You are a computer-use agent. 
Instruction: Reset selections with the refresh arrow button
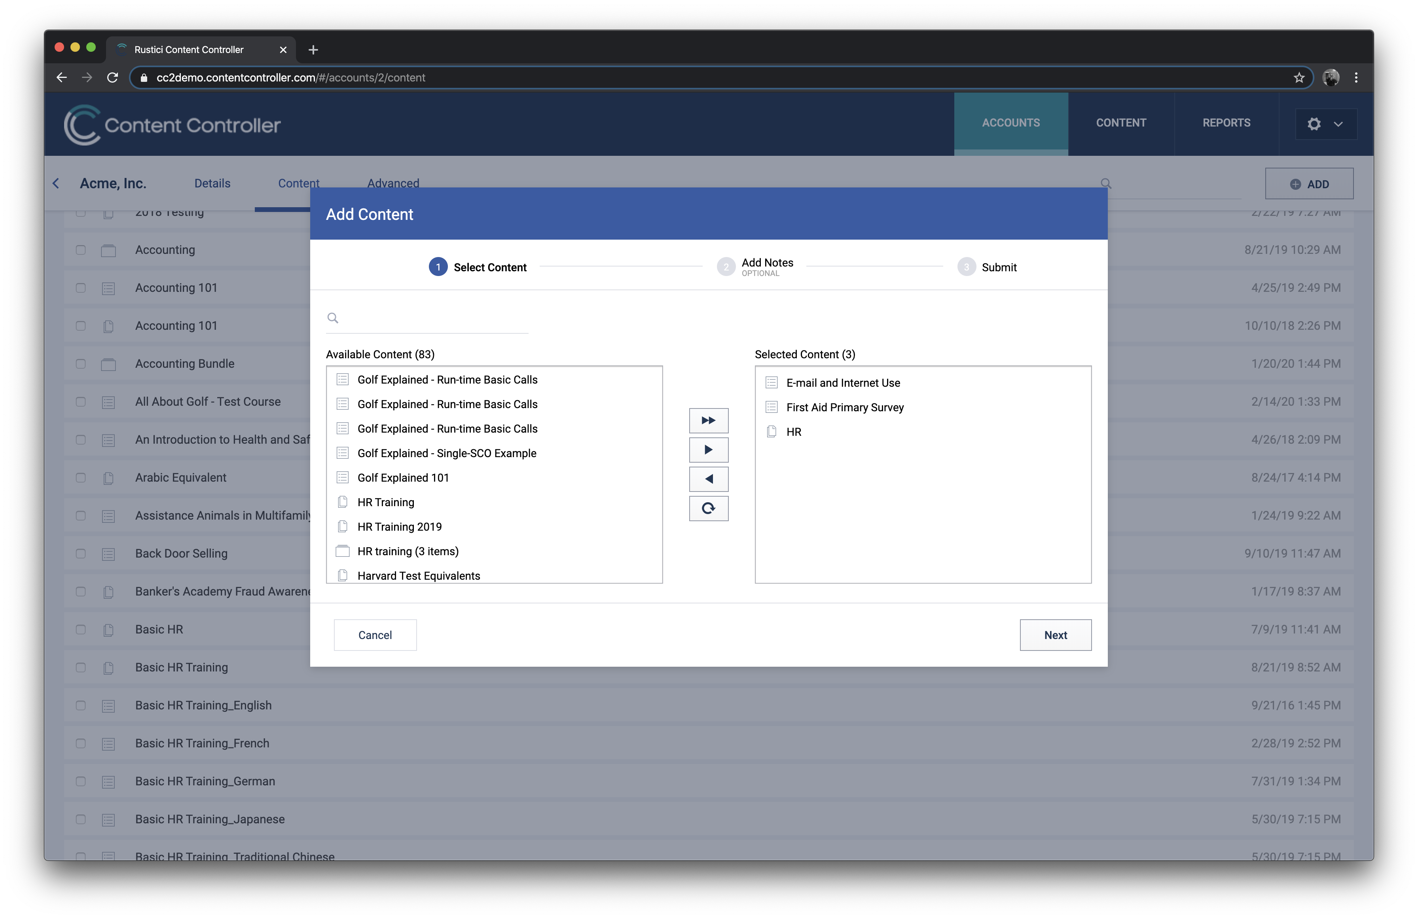tap(708, 508)
